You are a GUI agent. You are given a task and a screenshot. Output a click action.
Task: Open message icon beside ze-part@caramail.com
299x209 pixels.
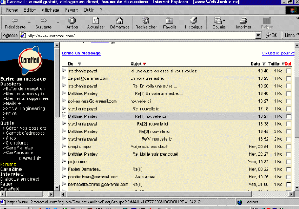pos(64,78)
